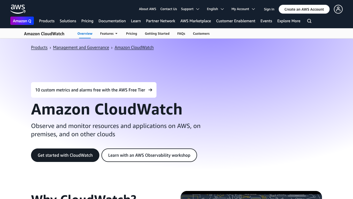Switch to the Pricing tab for CloudWatch
The image size is (353, 199).
[131, 34]
